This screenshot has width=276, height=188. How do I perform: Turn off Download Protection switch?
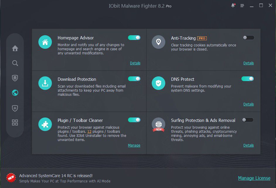click(134, 79)
